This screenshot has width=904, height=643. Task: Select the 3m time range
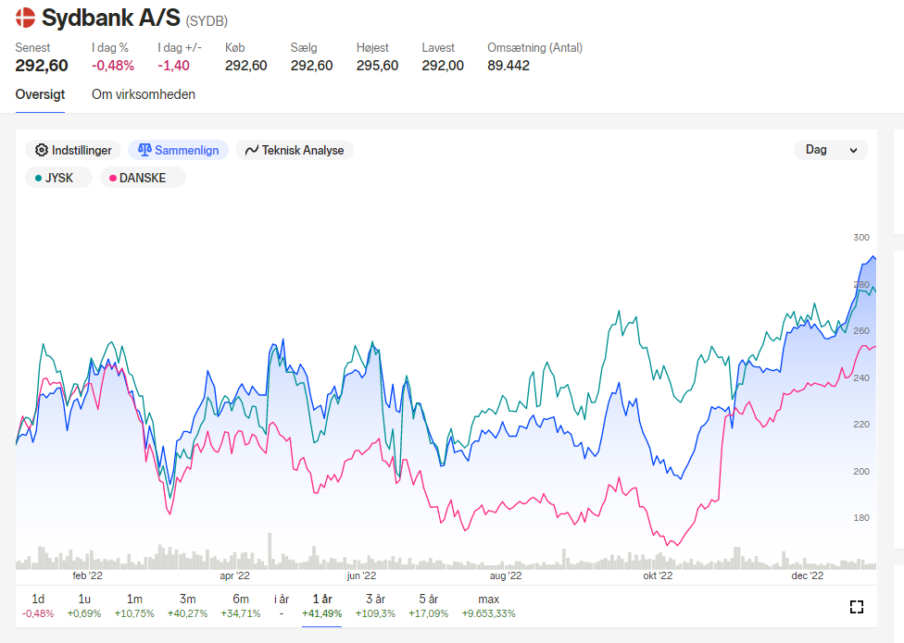point(187,606)
